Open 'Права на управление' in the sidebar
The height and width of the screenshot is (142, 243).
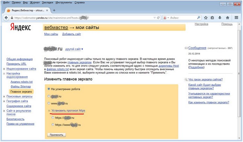20,124
